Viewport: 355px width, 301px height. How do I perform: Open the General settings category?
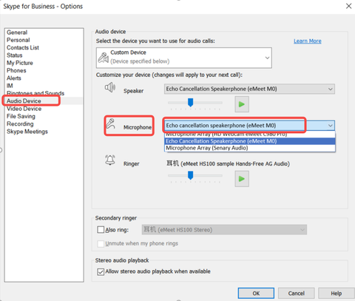pos(17,33)
